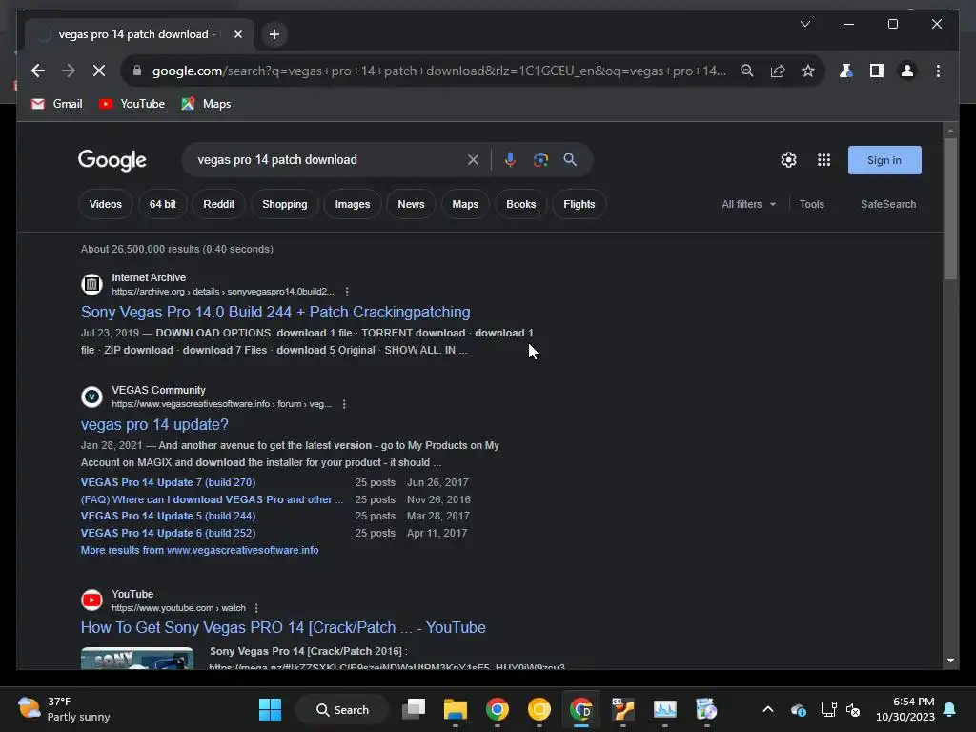Stop loading the page
976x732 pixels.
(x=99, y=71)
